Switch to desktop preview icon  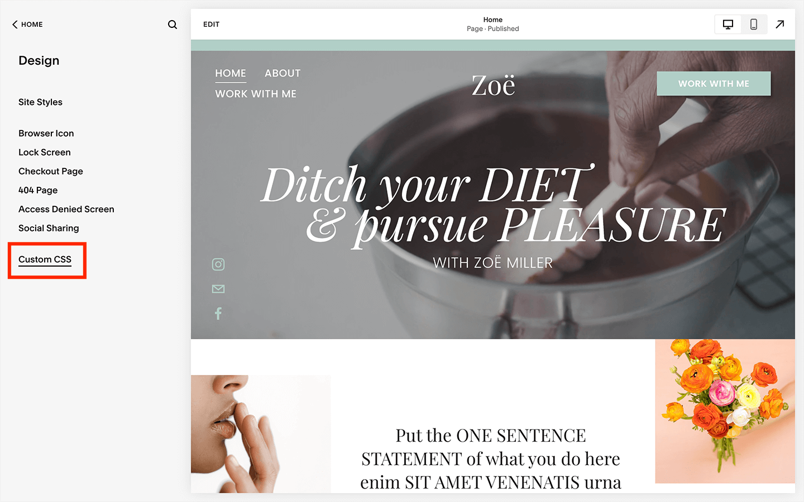click(x=728, y=25)
